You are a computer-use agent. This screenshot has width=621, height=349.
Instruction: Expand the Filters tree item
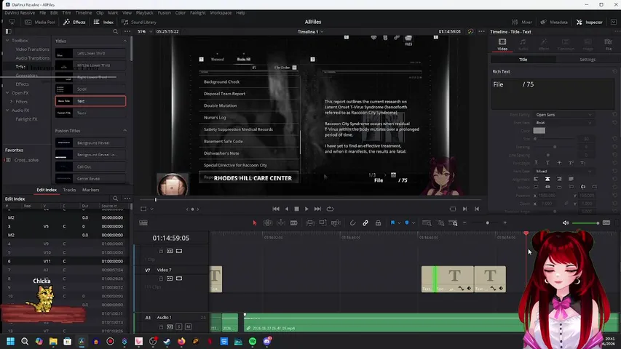12,102
